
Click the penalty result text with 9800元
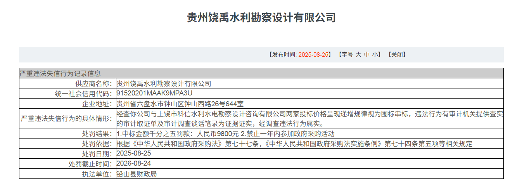(225, 134)
